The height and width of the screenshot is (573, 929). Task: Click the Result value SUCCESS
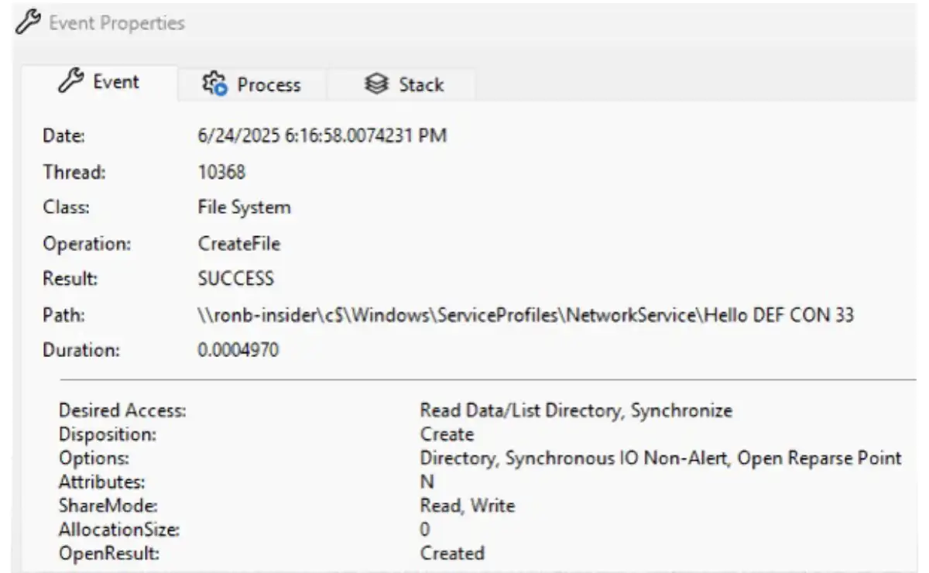[x=235, y=279]
